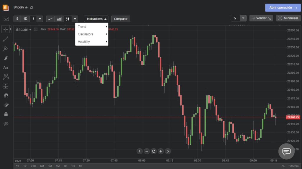Screen dimensions: 302x169
Task: Click the Comparar button
Action: tap(121, 19)
